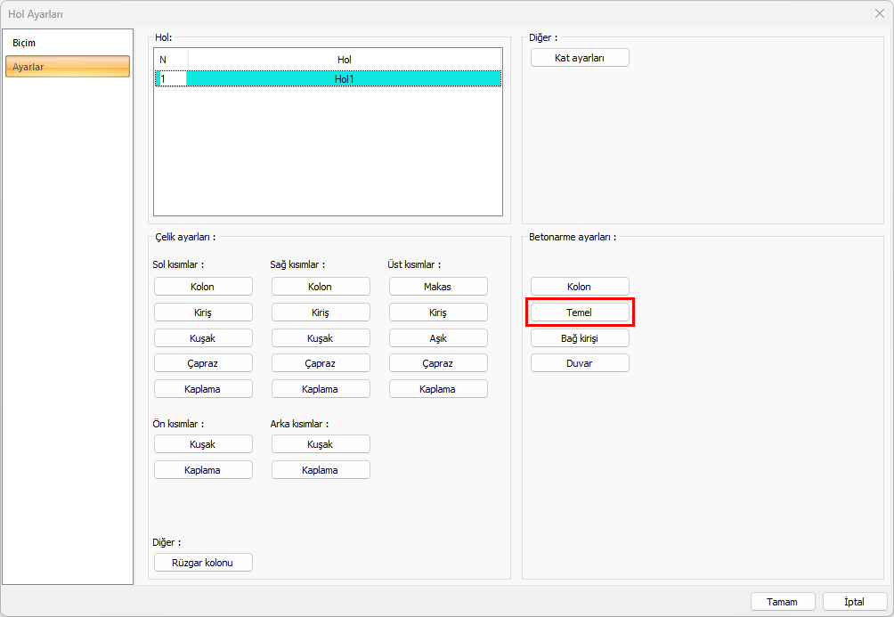Click the Makas button
894x617 pixels.
pos(438,287)
